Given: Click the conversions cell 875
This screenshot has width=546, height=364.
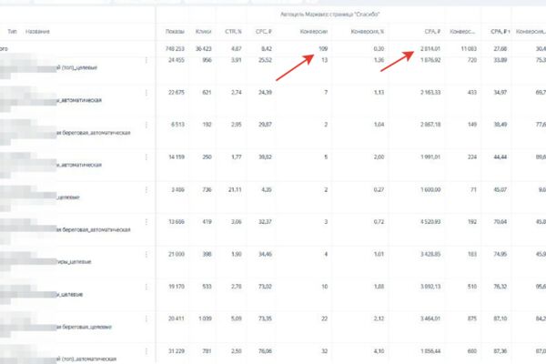Looking at the screenshot, I should [472, 318].
